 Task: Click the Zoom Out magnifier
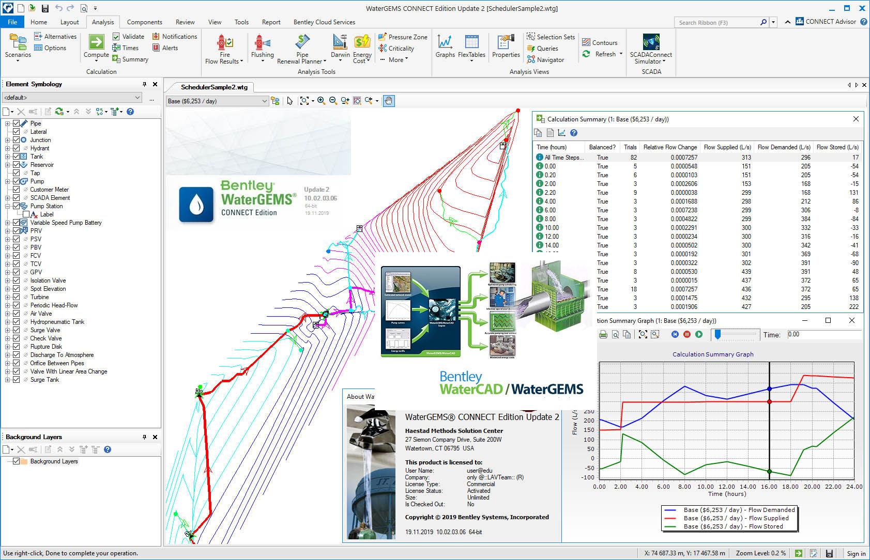[333, 101]
